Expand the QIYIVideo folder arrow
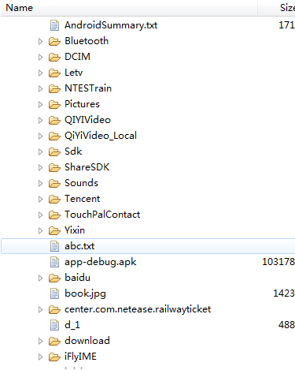 [40, 120]
